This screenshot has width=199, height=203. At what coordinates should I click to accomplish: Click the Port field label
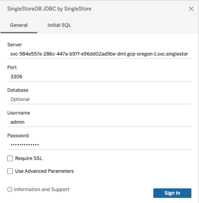tap(12, 67)
